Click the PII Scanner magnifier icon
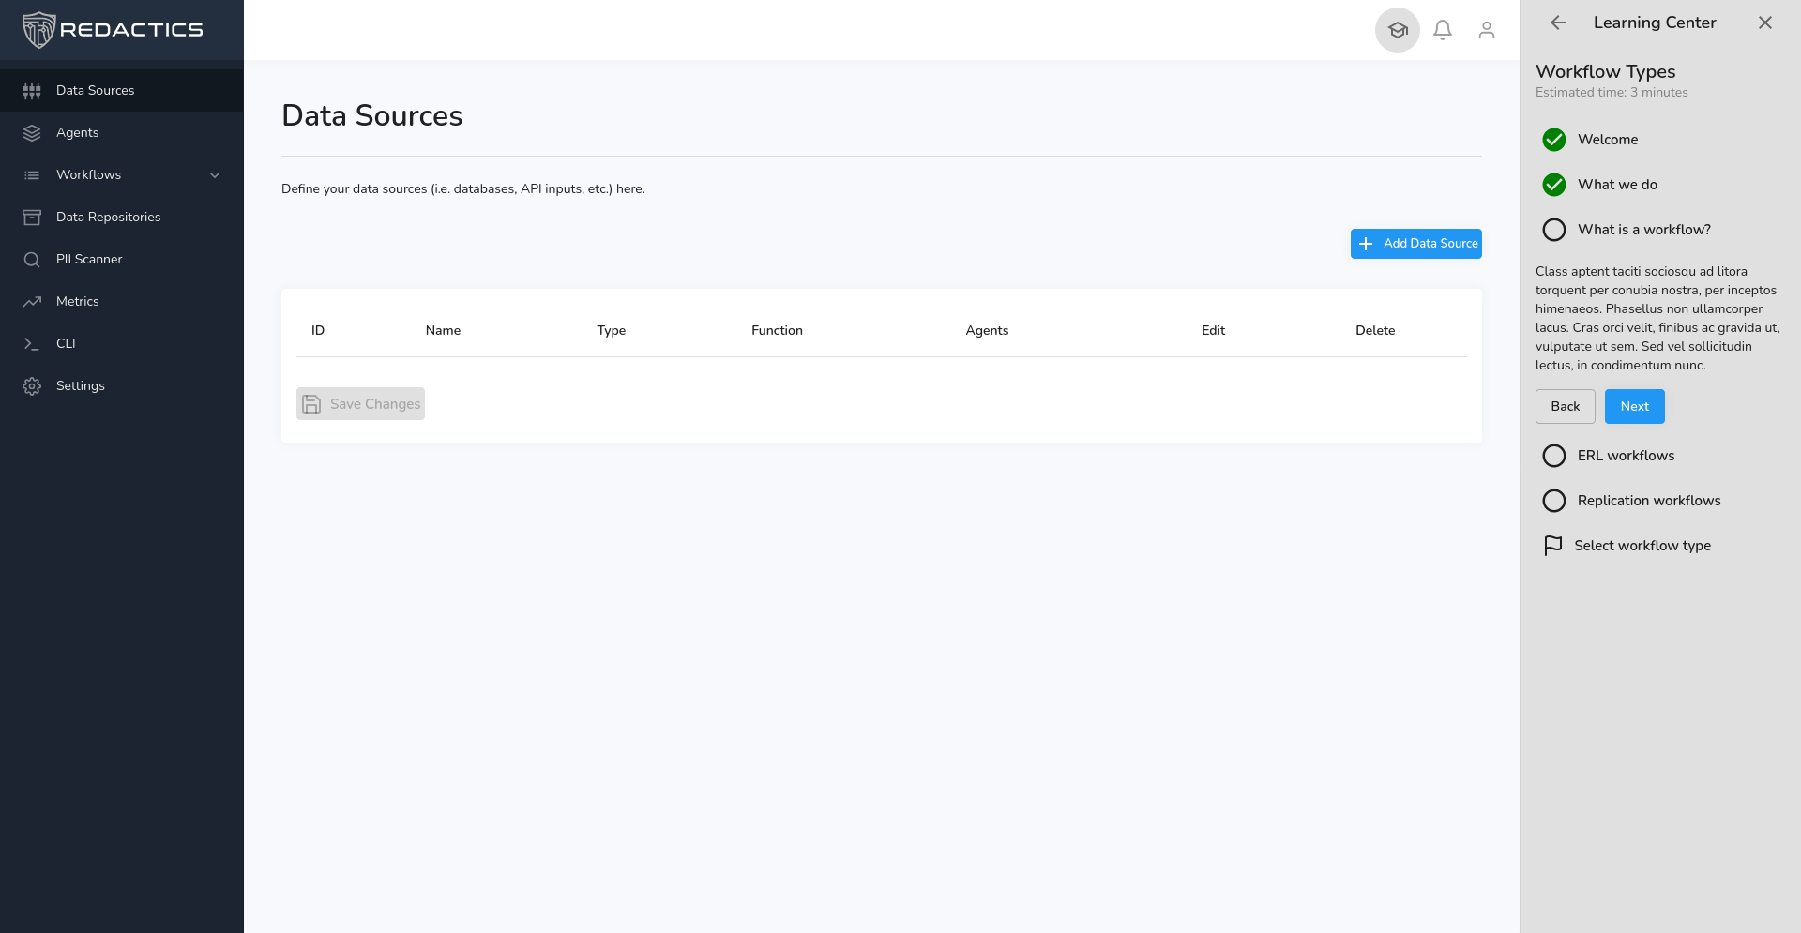This screenshot has width=1801, height=933. [x=32, y=260]
